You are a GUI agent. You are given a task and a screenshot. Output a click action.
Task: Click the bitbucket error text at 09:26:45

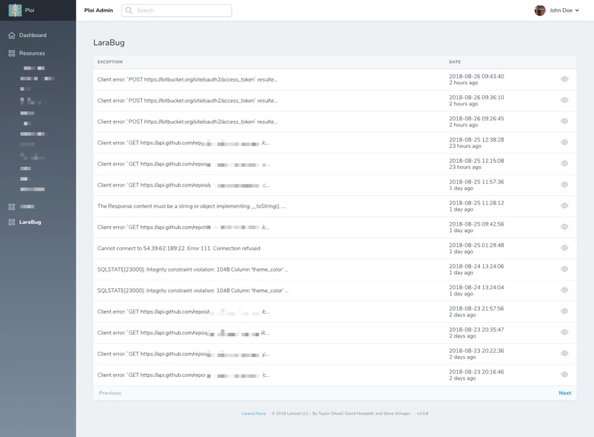tap(188, 122)
